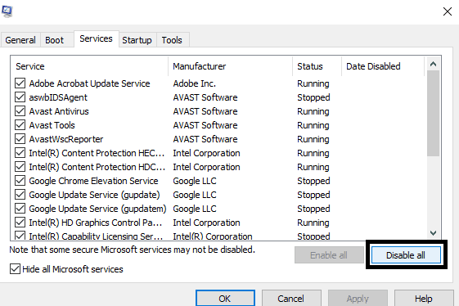Screen dimensions: 459x306
Task: Switch to the General tab
Action: pyautogui.click(x=20, y=40)
